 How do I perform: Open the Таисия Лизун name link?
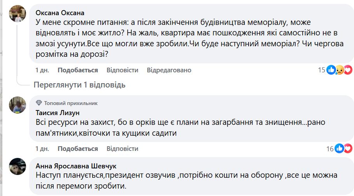(57, 113)
